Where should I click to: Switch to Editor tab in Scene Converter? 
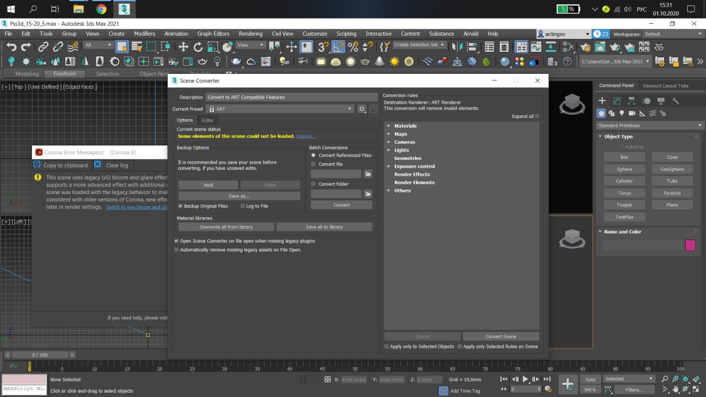[x=207, y=120]
